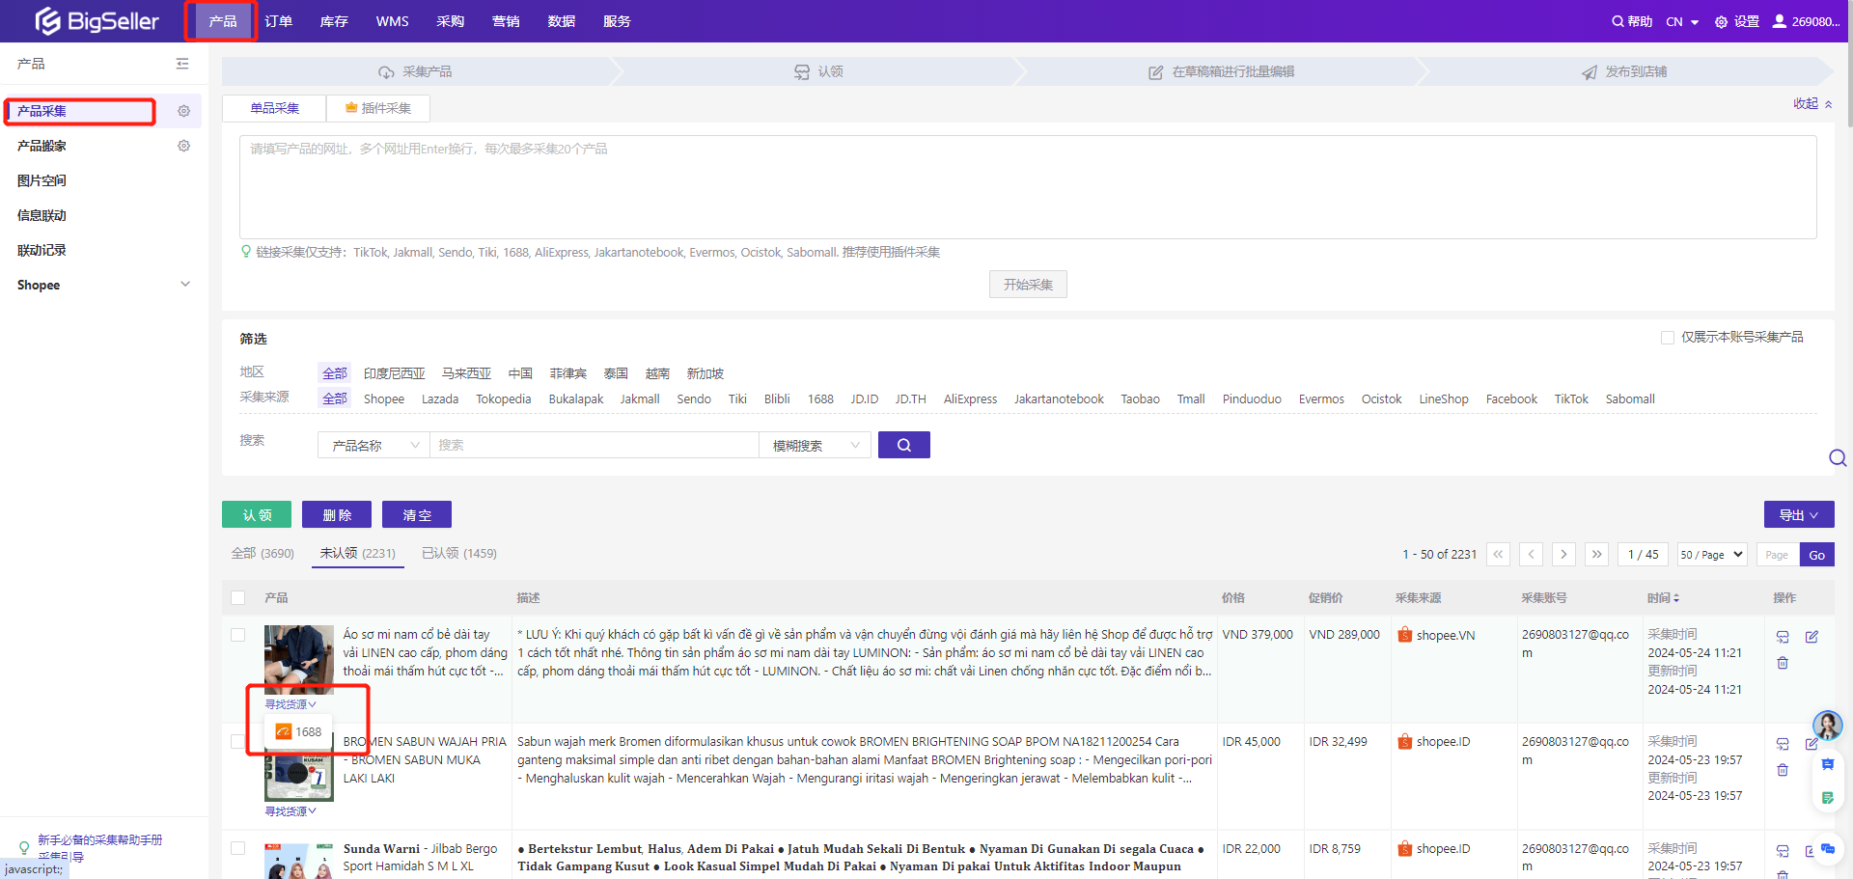
Task: Click the magnifier search button in filter
Action: tap(903, 445)
